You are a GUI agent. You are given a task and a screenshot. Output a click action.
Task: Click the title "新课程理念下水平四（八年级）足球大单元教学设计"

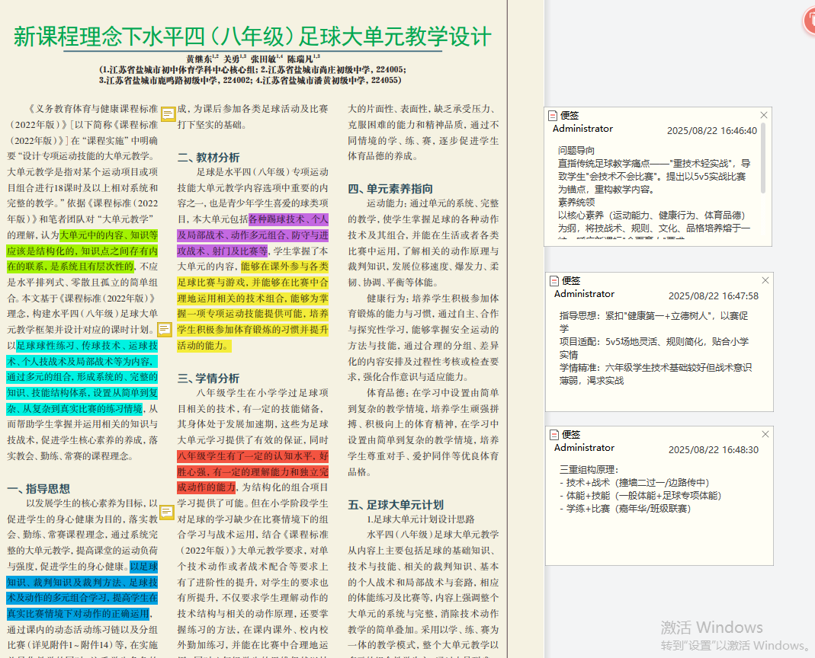point(252,37)
